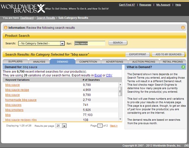189x148 pixels.
Task: Open the bbq smokers keyword link
Action: click(14, 110)
